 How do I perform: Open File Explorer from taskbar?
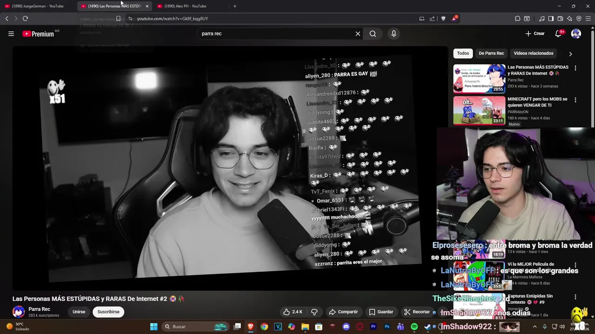[305, 327]
